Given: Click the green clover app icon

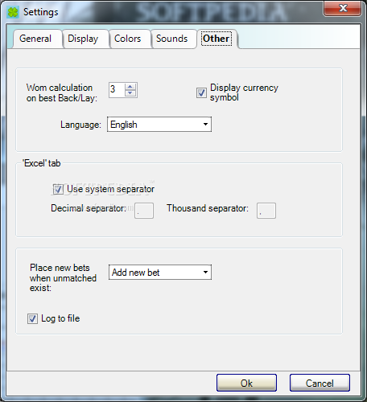Looking at the screenshot, I should tap(13, 12).
